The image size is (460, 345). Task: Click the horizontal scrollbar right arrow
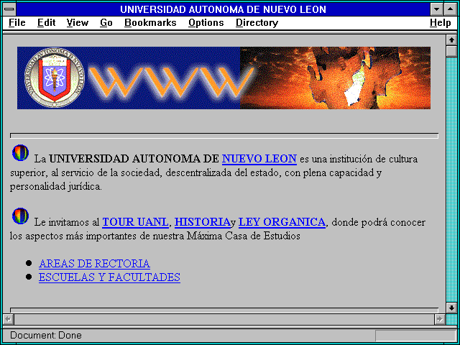pyautogui.click(x=440, y=319)
